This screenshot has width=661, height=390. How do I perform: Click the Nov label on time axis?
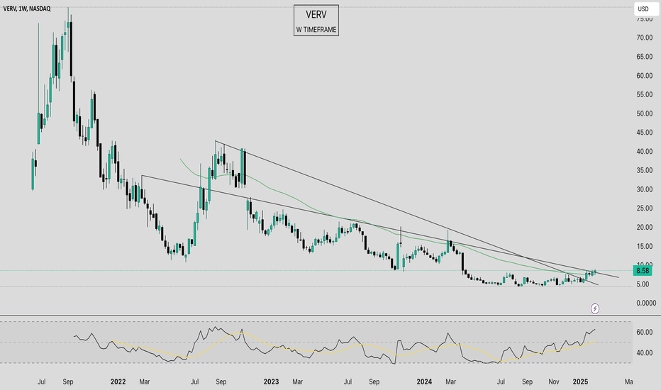553,381
